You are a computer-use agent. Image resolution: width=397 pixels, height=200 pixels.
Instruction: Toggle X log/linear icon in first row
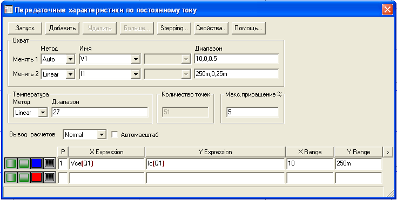coord(11,164)
